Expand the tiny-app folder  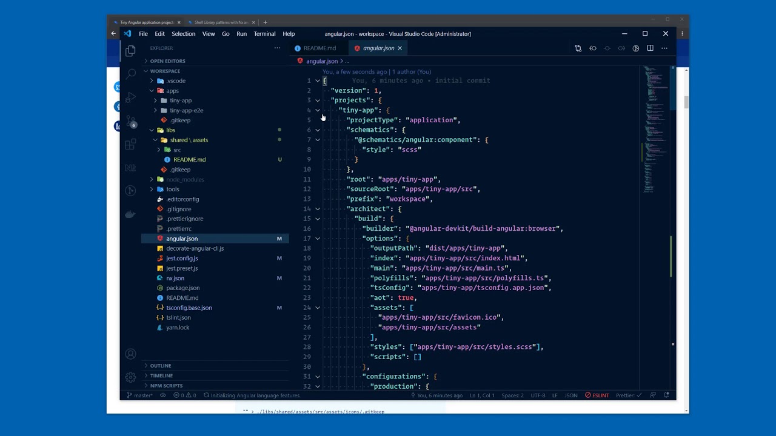click(180, 101)
